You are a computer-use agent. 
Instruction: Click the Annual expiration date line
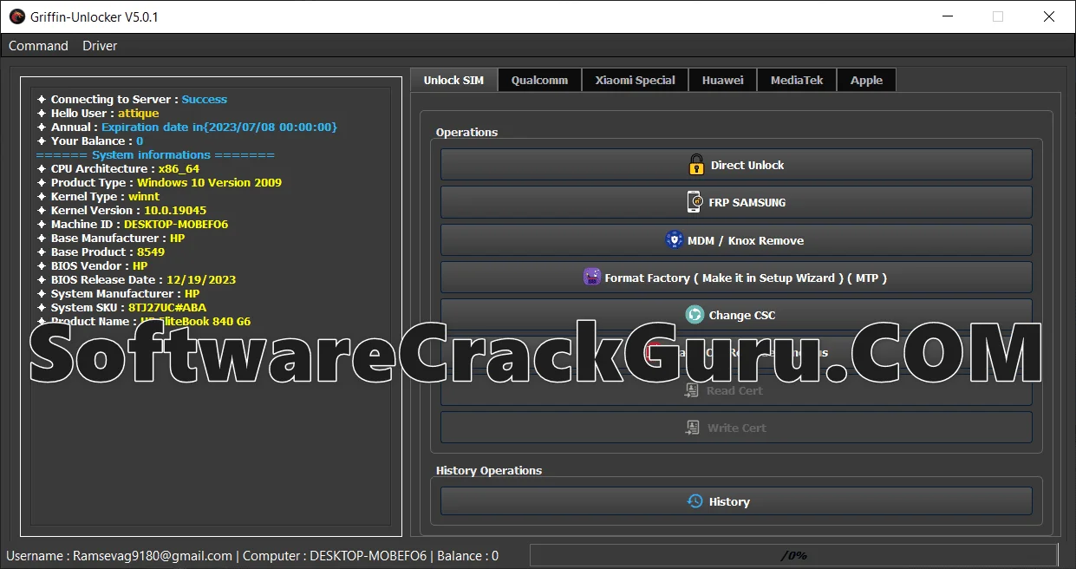point(186,128)
